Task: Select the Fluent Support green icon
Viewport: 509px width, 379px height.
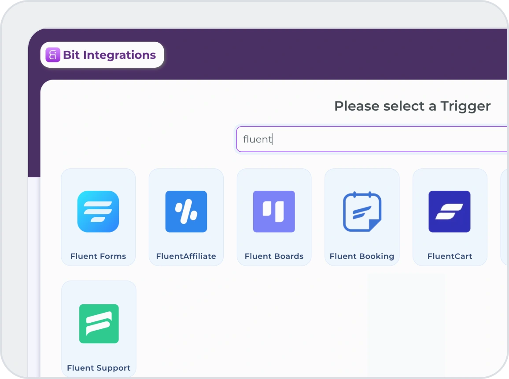Action: 99,324
